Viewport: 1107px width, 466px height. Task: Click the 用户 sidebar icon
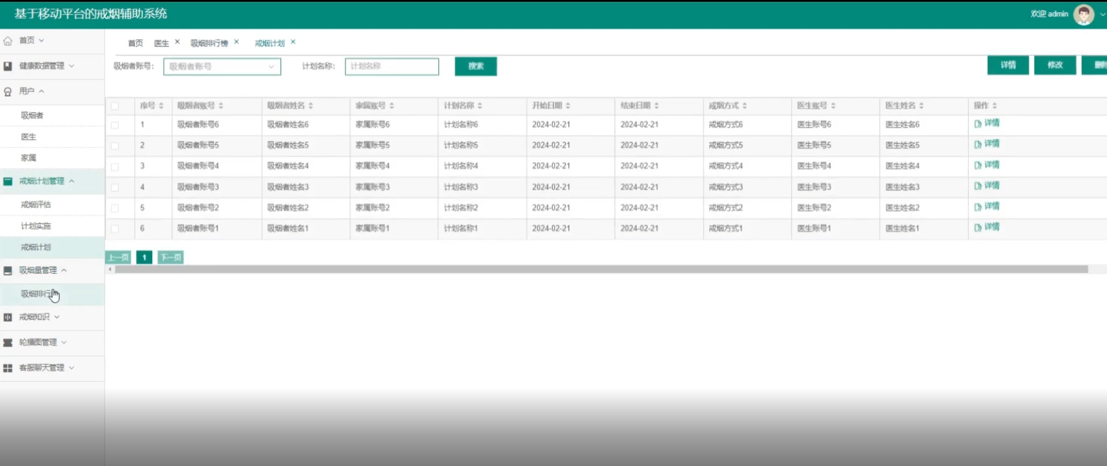point(8,92)
